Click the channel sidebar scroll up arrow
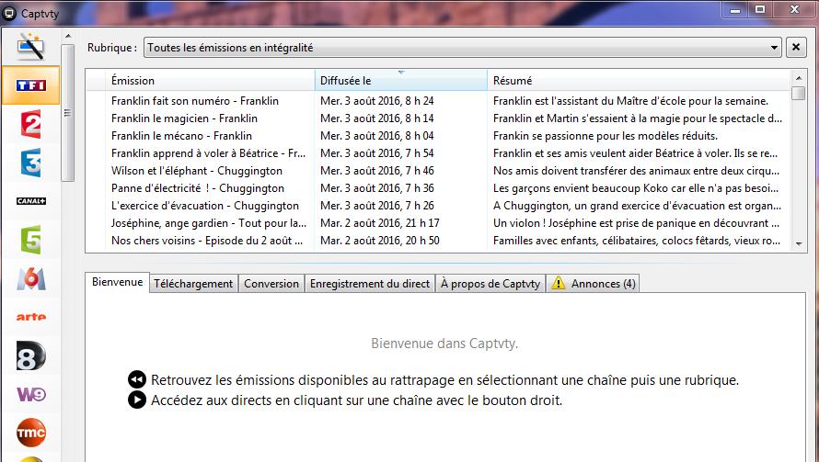819x462 pixels. [68, 37]
